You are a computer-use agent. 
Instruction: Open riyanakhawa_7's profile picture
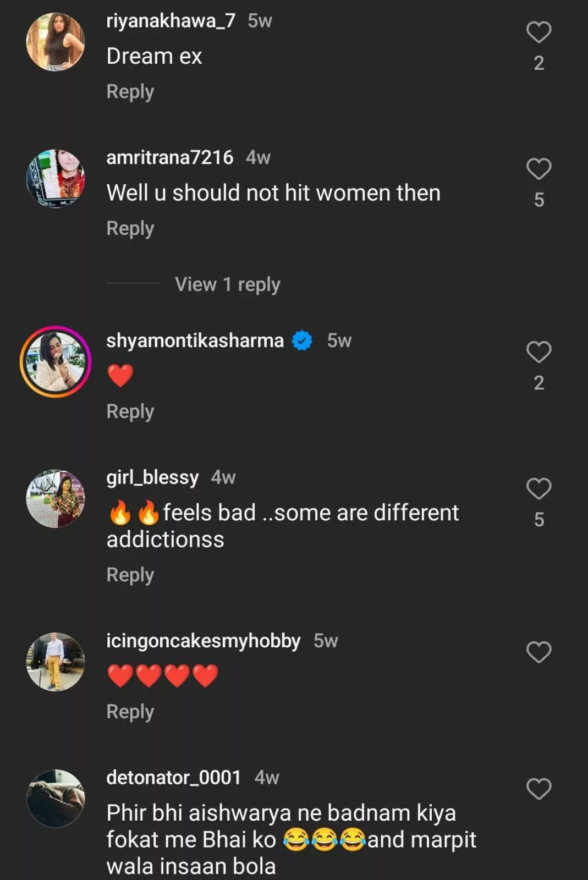click(56, 42)
